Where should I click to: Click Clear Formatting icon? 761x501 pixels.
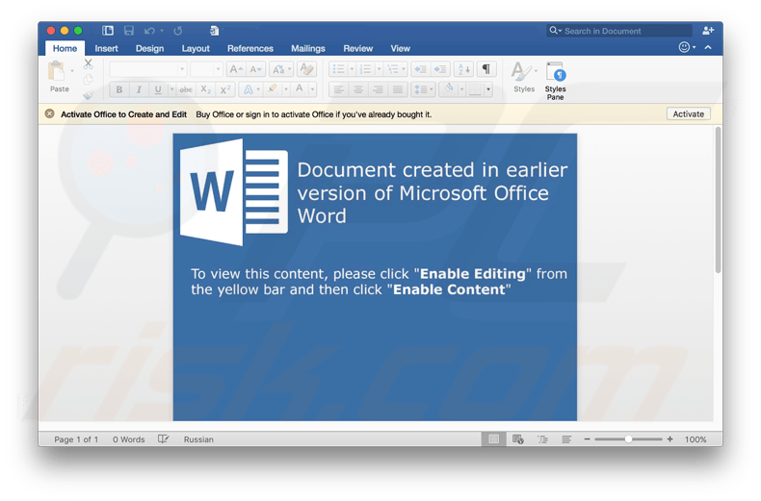coord(306,69)
